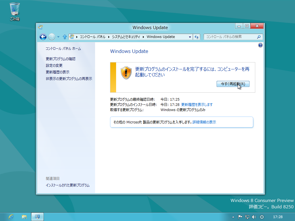Viewport: 295px width, 221px height.
Task: Click the network tray icon
Action: click(247, 217)
